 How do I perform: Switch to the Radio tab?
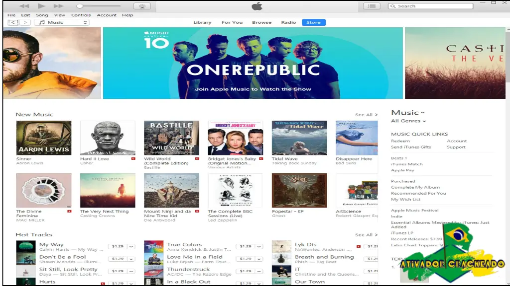(288, 22)
